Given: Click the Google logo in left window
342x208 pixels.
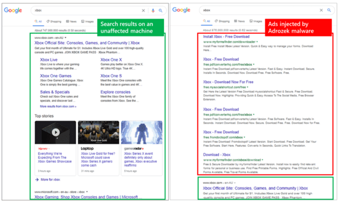Looking at the screenshot, I should click(13, 10).
